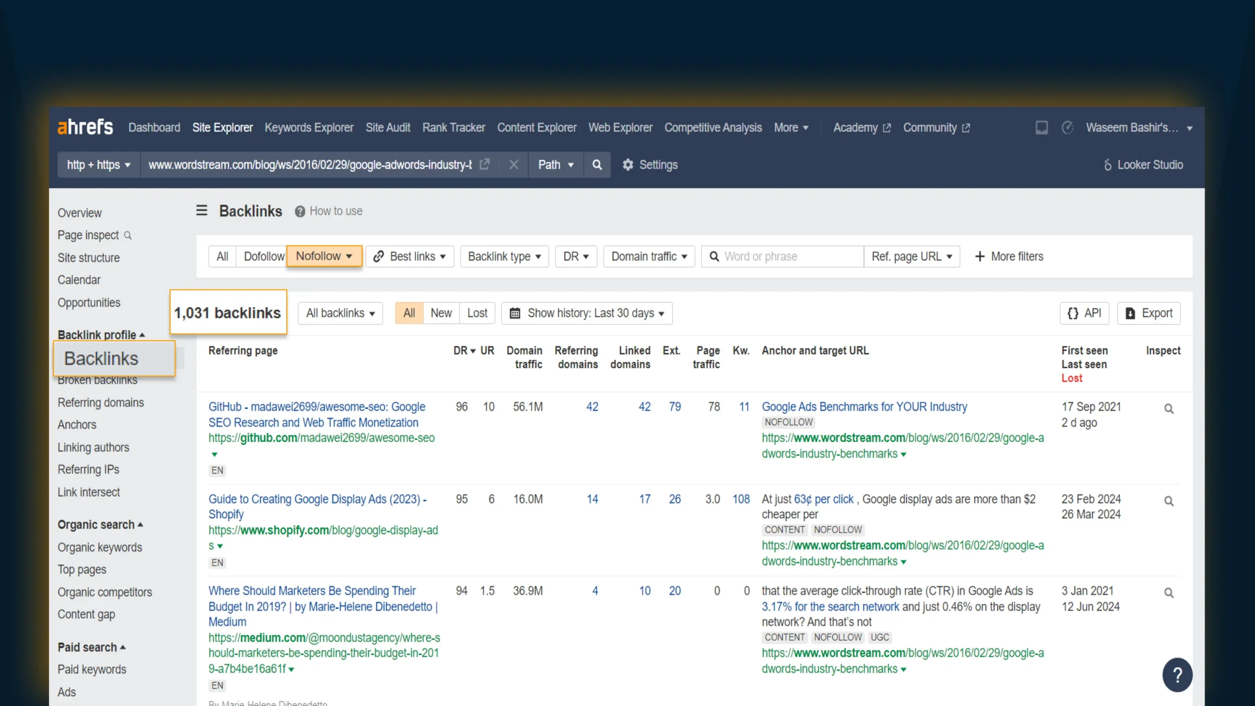Go to Site Audit in the top menu

click(388, 127)
